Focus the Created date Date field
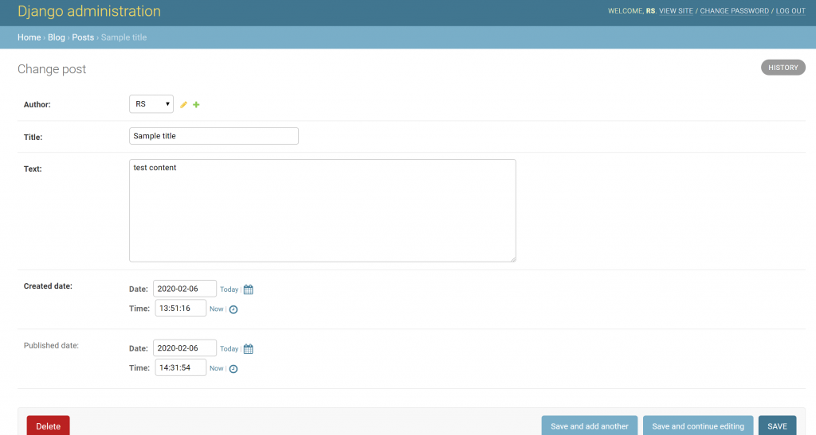Screen dimensions: 816x435 pos(185,289)
